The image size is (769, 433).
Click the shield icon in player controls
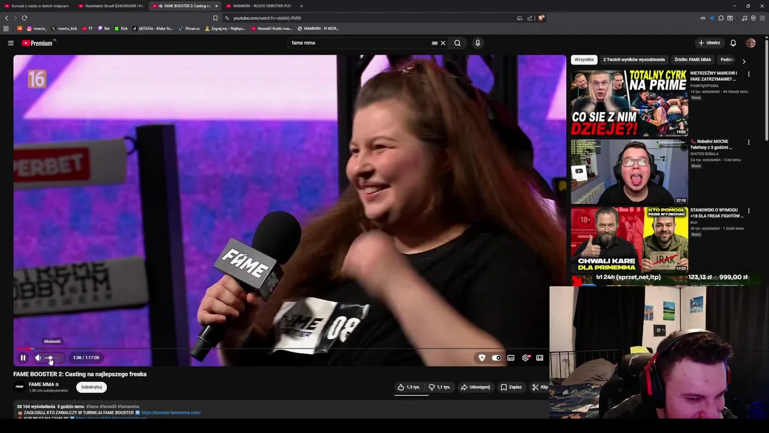(x=482, y=358)
